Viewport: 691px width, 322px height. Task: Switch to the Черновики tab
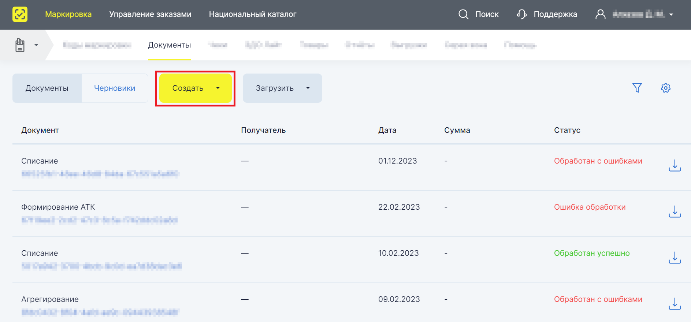(x=115, y=88)
